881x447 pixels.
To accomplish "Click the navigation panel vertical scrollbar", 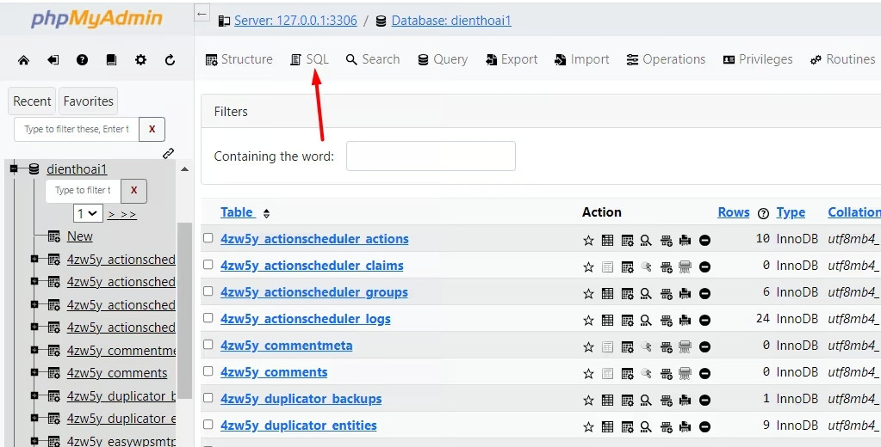I will pyautogui.click(x=184, y=310).
